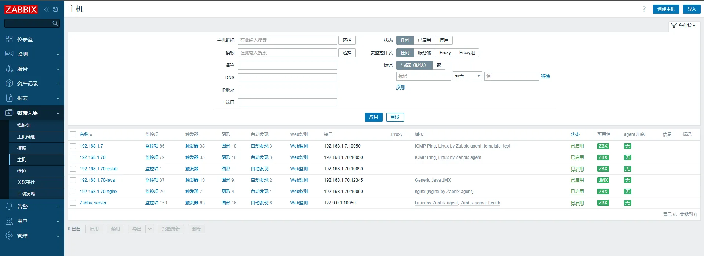This screenshot has height=256, width=704.
Task: Click the 数据采集 data collection icon
Action: click(9, 112)
